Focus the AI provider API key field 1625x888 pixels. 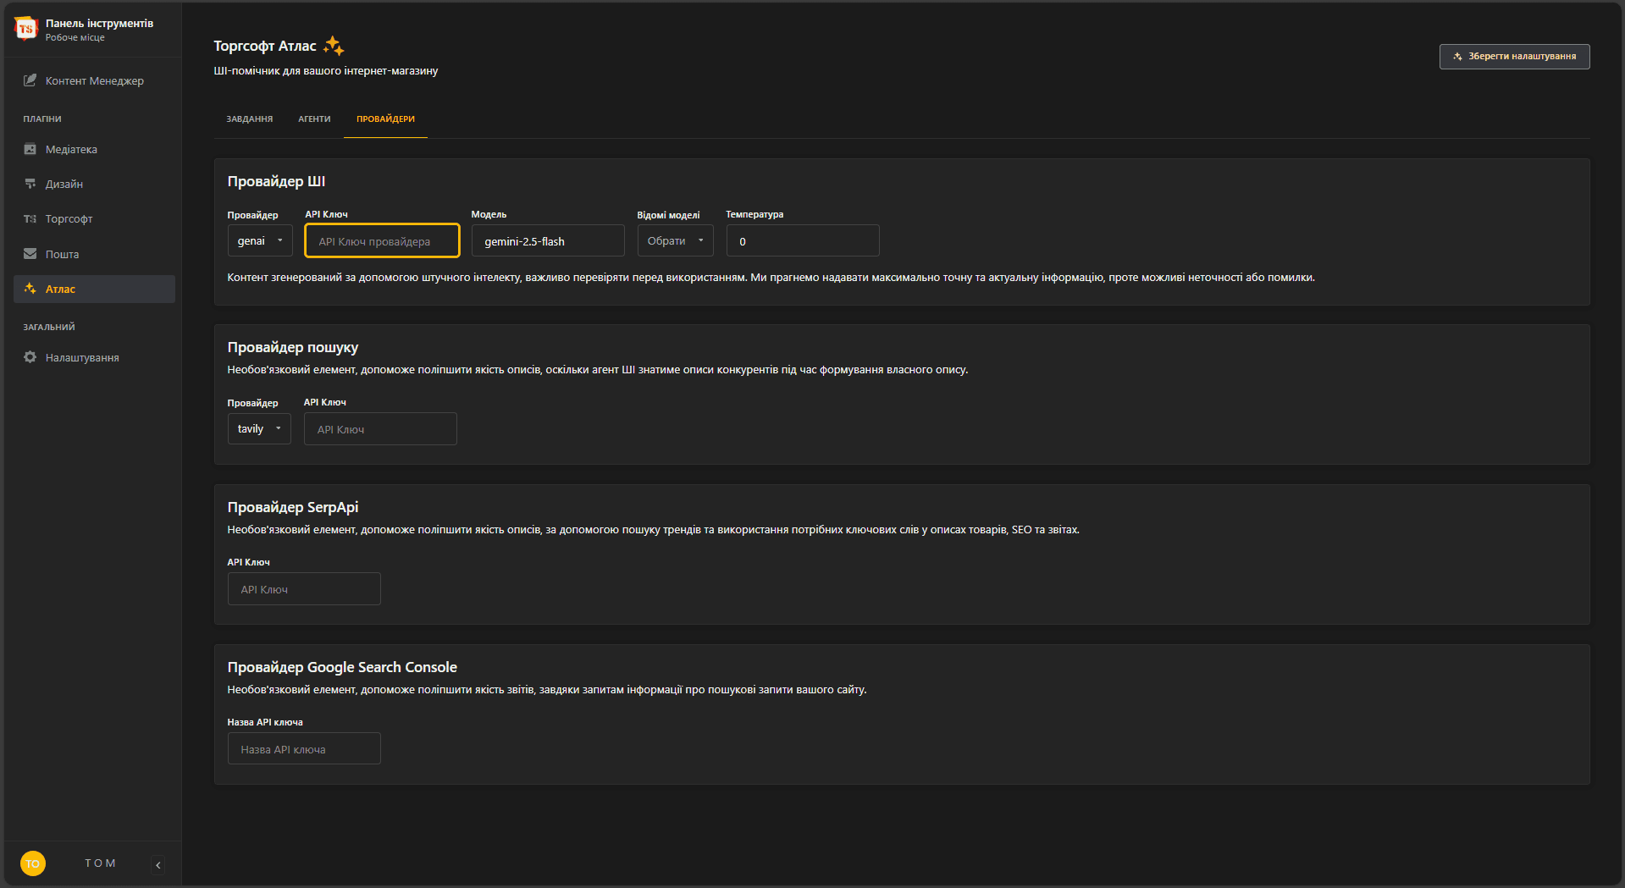coord(383,241)
